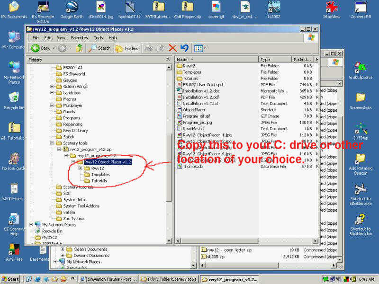Screen dimensions: 379x284
Task: Select the FSUIPC User Guide.pdf file
Action: pyautogui.click(x=203, y=85)
